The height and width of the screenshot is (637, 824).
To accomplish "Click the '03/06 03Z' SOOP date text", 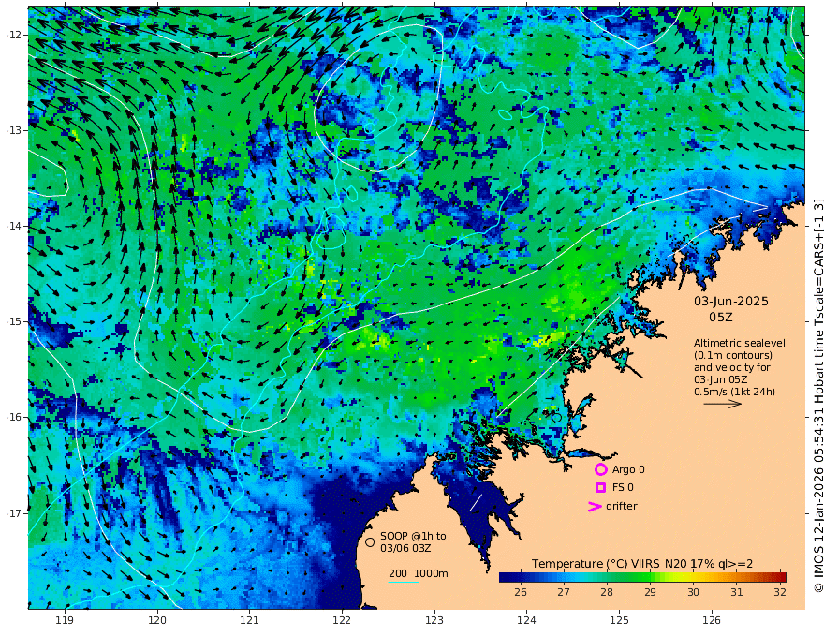I will pyautogui.click(x=405, y=548).
